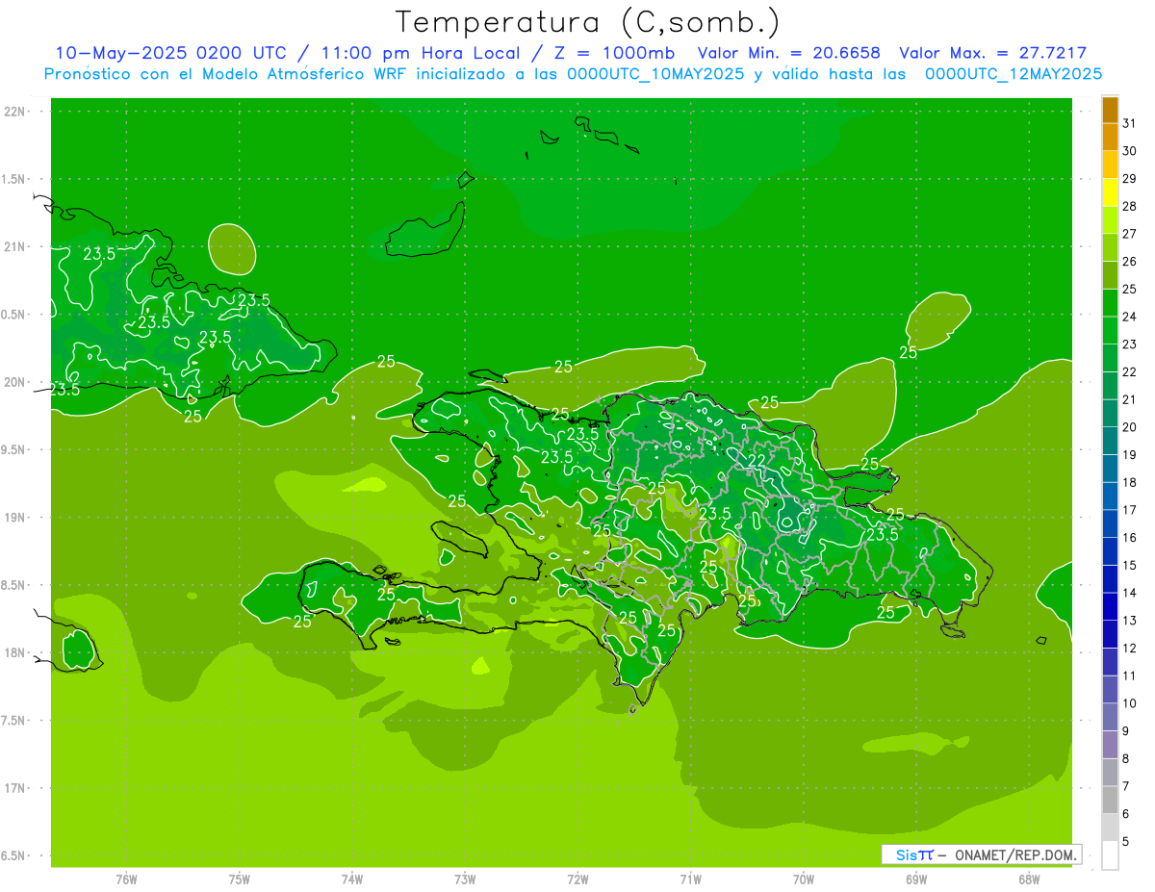The height and width of the screenshot is (892, 1155).
Task: Click the colorbar tick label "27"
Action: (1130, 234)
